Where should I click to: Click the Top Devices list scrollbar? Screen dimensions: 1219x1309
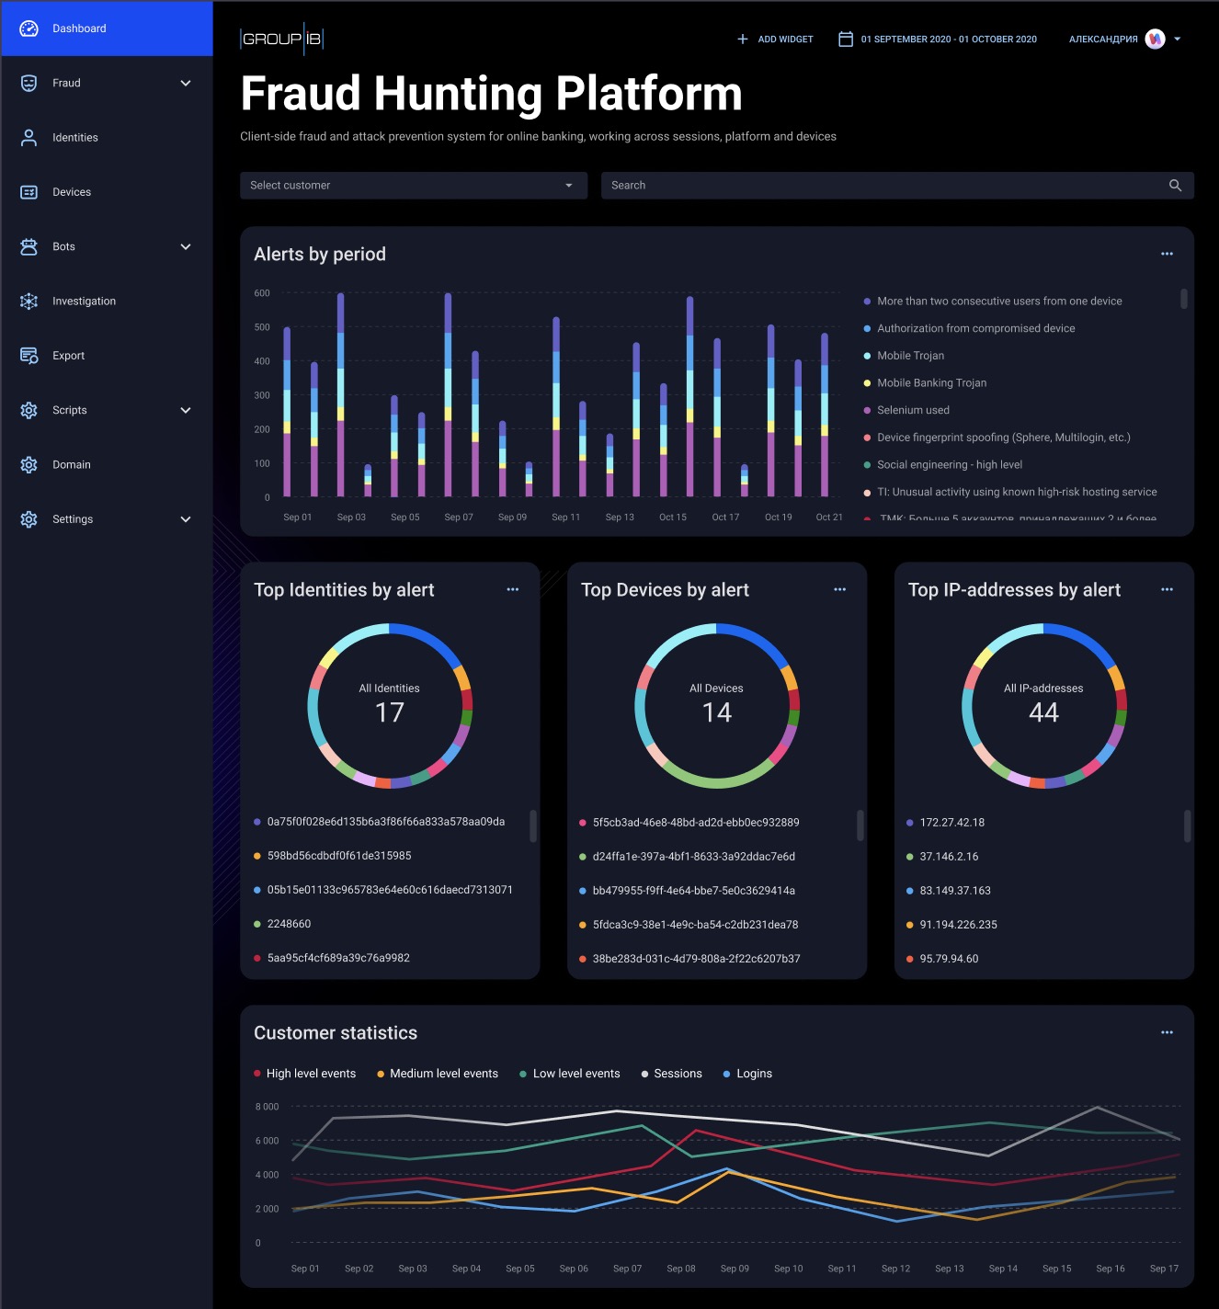coord(860,825)
